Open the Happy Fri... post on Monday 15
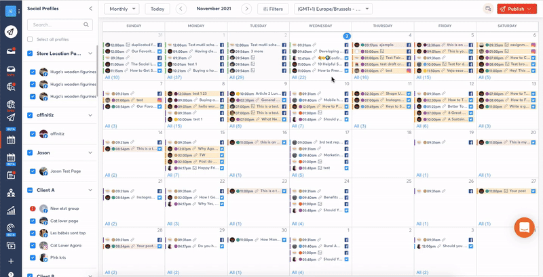The height and width of the screenshot is (277, 543). [x=195, y=168]
